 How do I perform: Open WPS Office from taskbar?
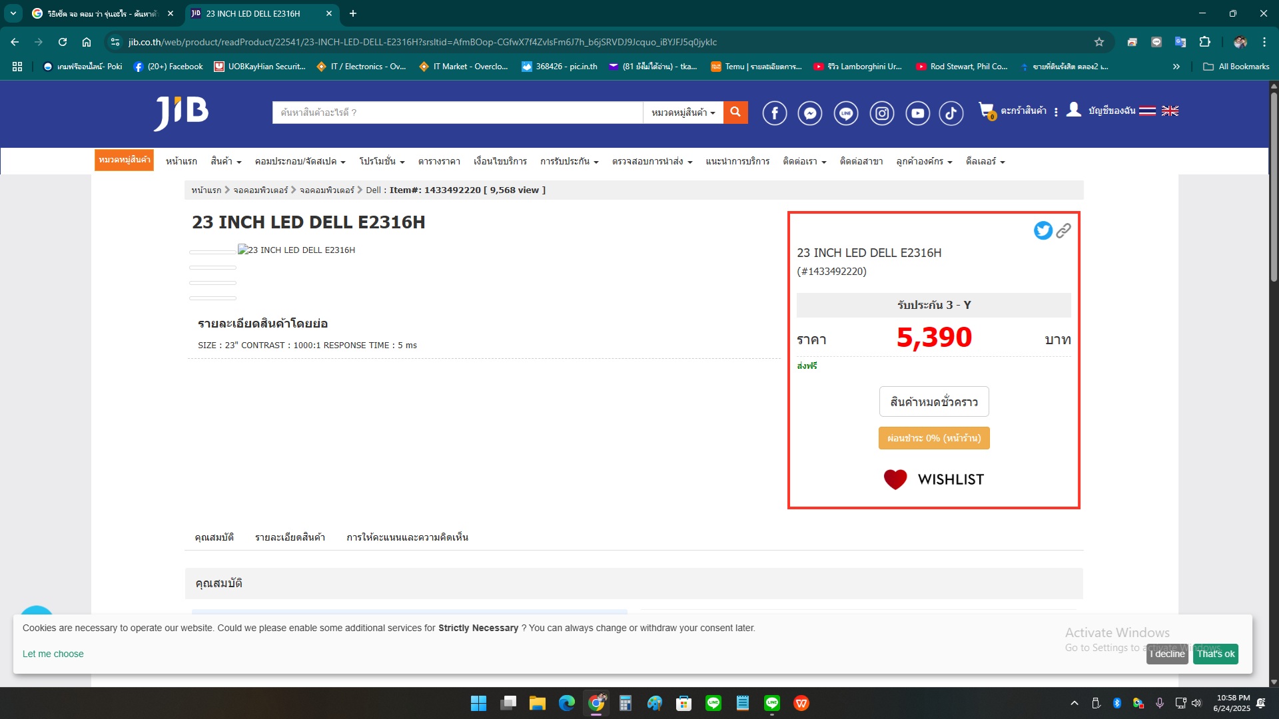801,703
